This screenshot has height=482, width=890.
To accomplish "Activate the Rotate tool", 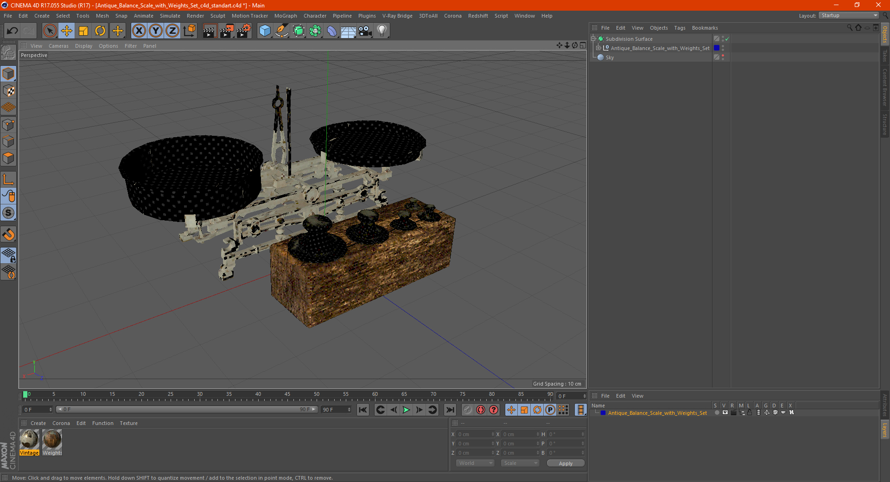I will click(100, 31).
